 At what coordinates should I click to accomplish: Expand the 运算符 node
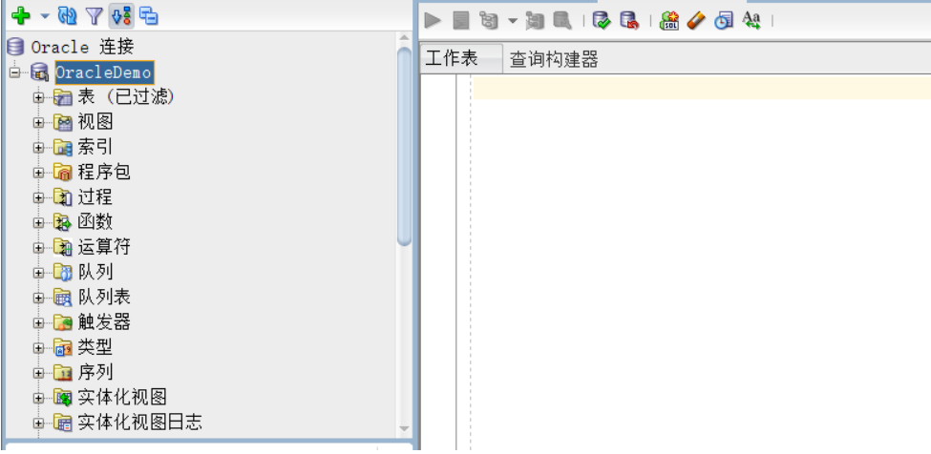point(38,248)
